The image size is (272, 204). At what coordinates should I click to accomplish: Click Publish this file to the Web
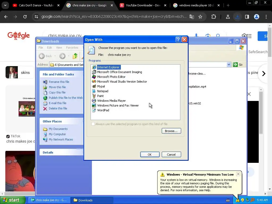(66, 98)
